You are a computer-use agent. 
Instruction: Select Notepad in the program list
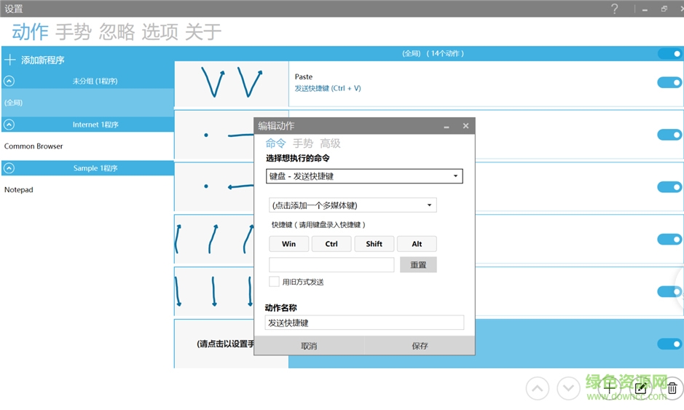pyautogui.click(x=19, y=189)
